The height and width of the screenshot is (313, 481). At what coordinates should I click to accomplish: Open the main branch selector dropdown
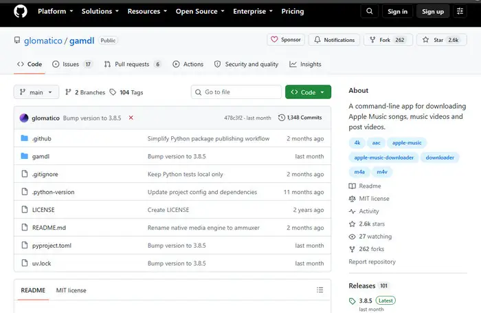click(x=36, y=92)
